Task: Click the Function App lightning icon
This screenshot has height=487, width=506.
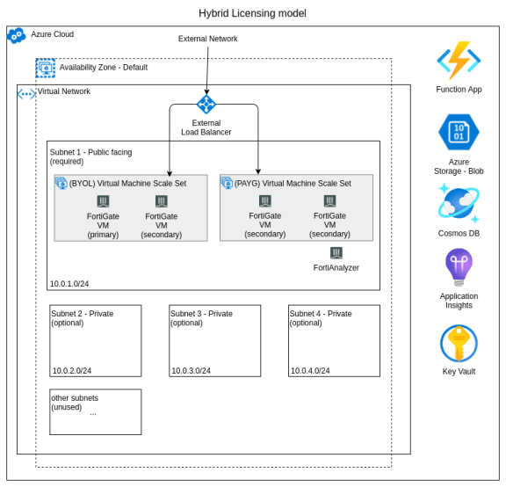Action: (459, 61)
